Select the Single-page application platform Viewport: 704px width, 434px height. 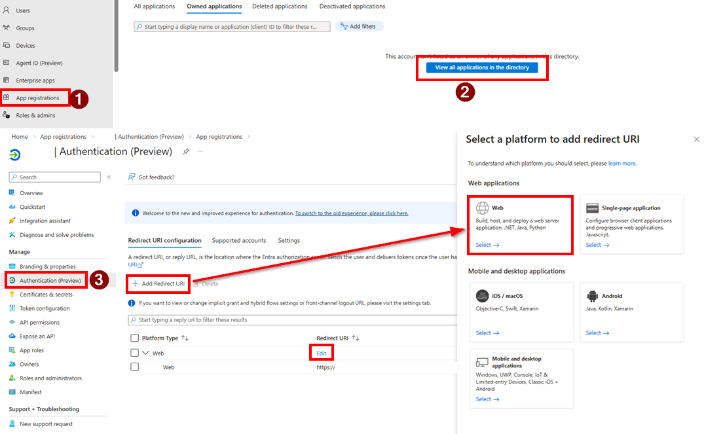[631, 225]
